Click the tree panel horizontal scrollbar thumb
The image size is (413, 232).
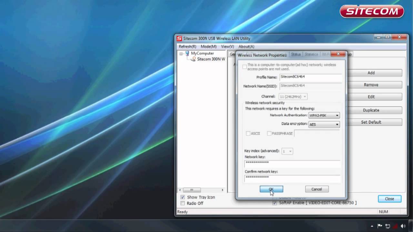(192, 190)
